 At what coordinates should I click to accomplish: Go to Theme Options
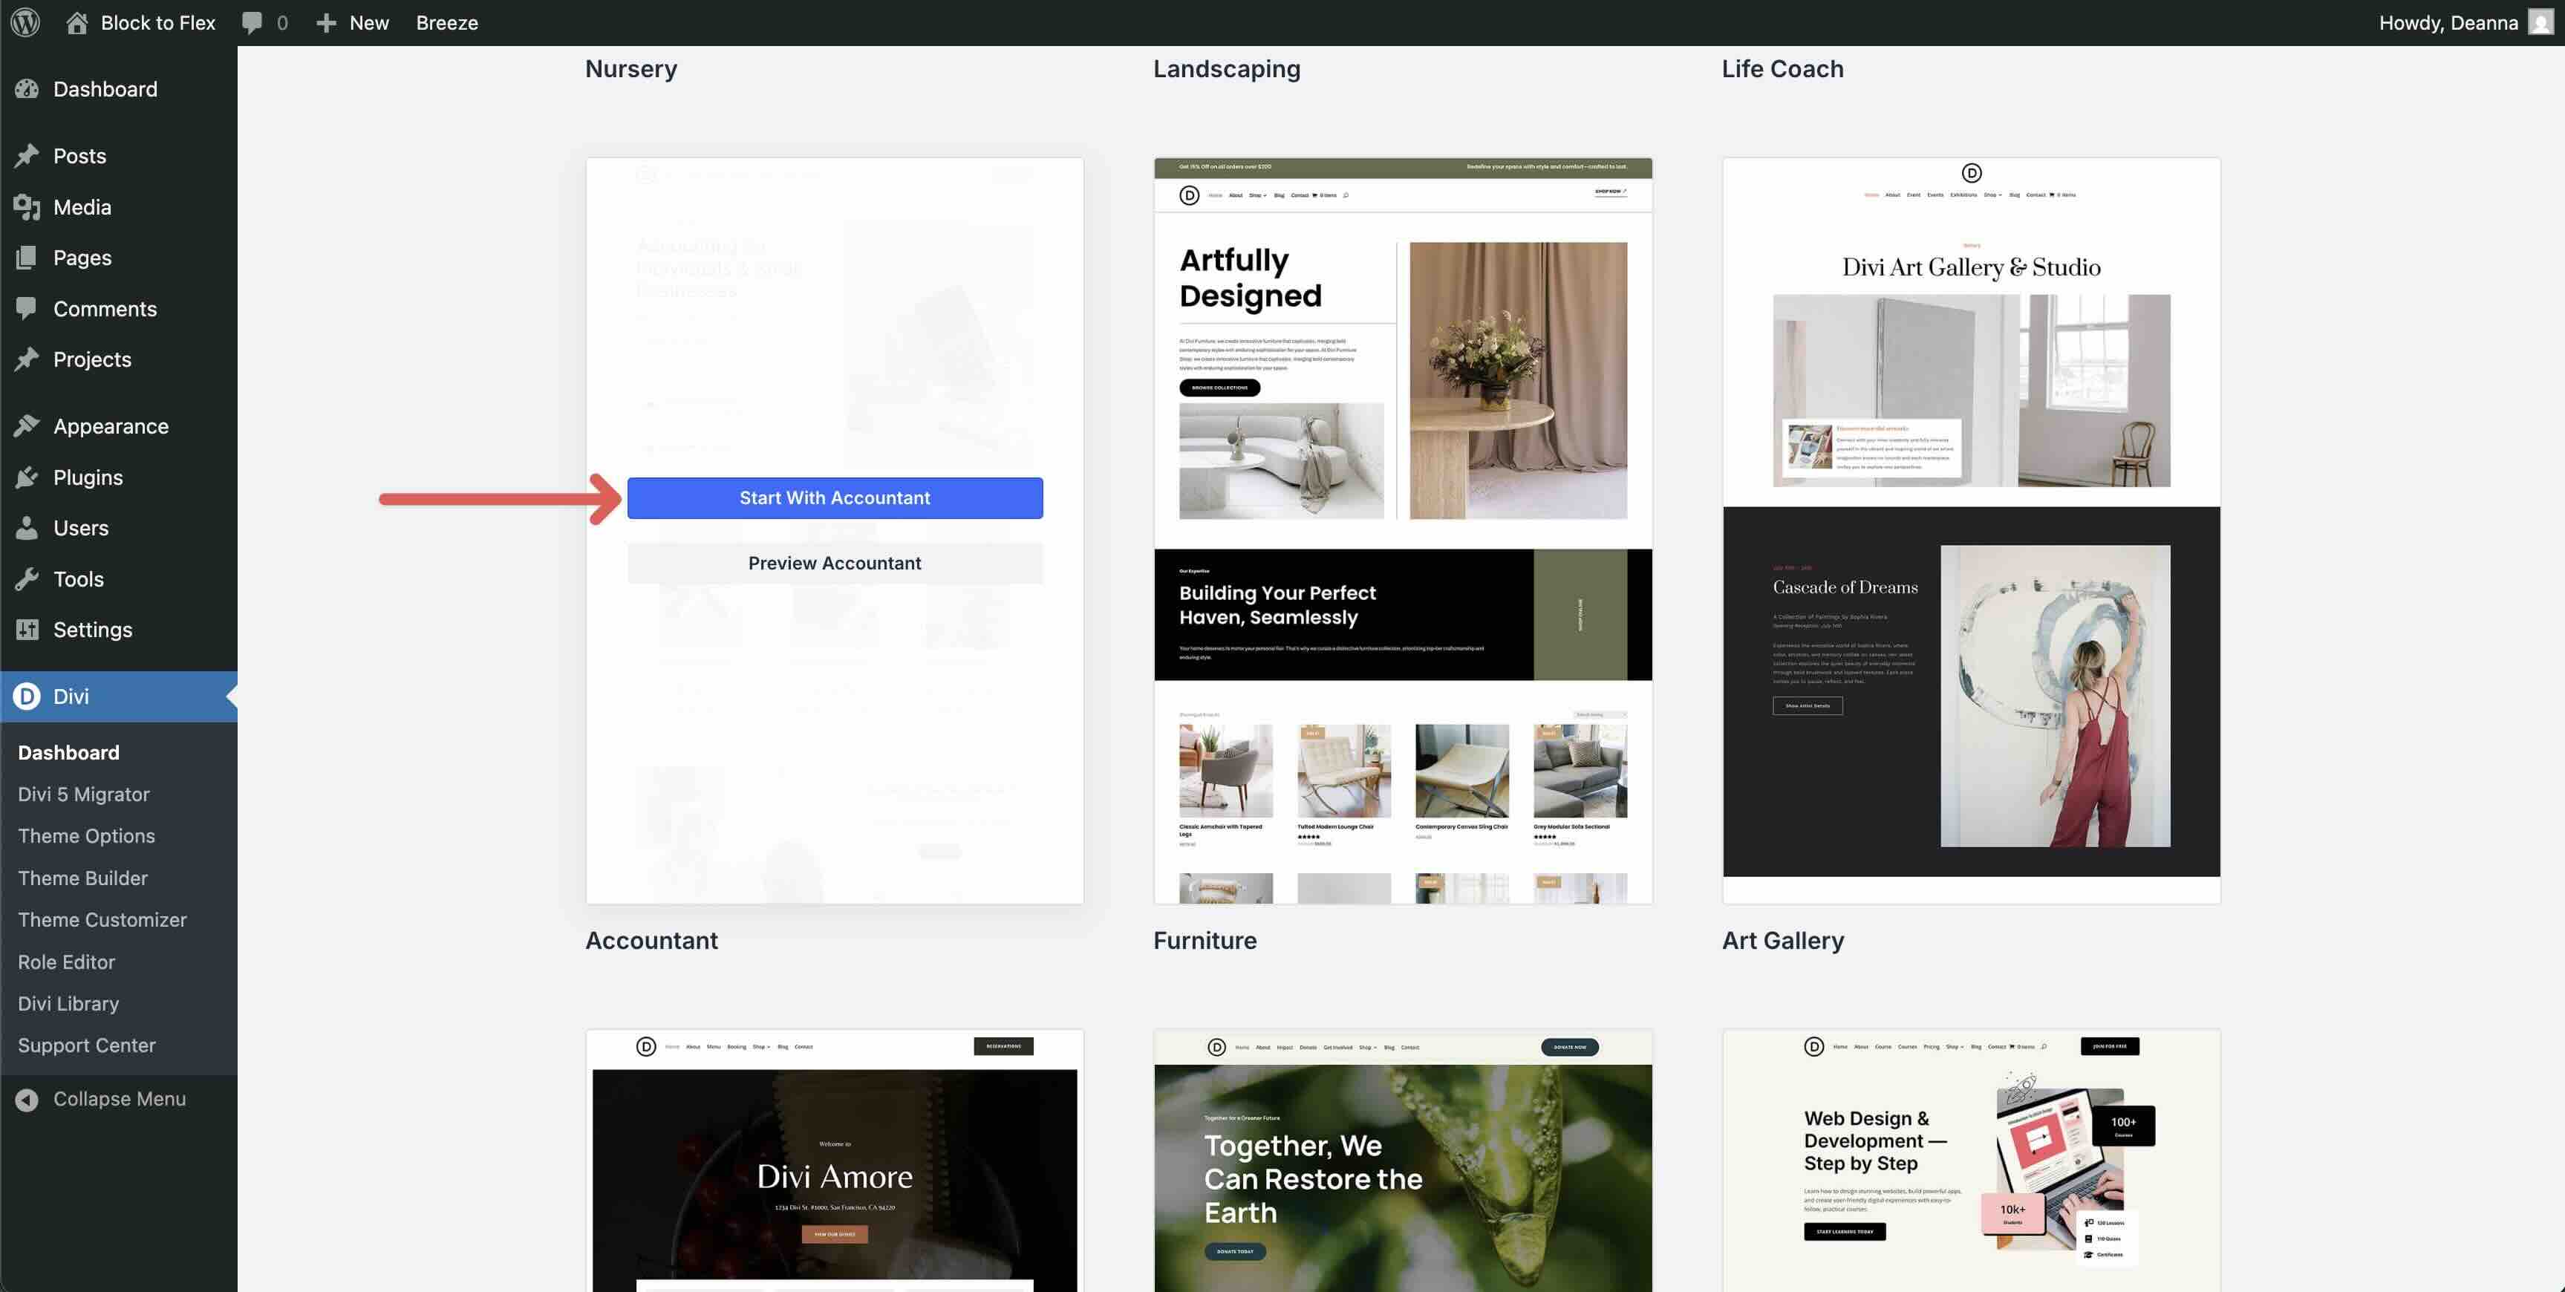click(x=85, y=836)
